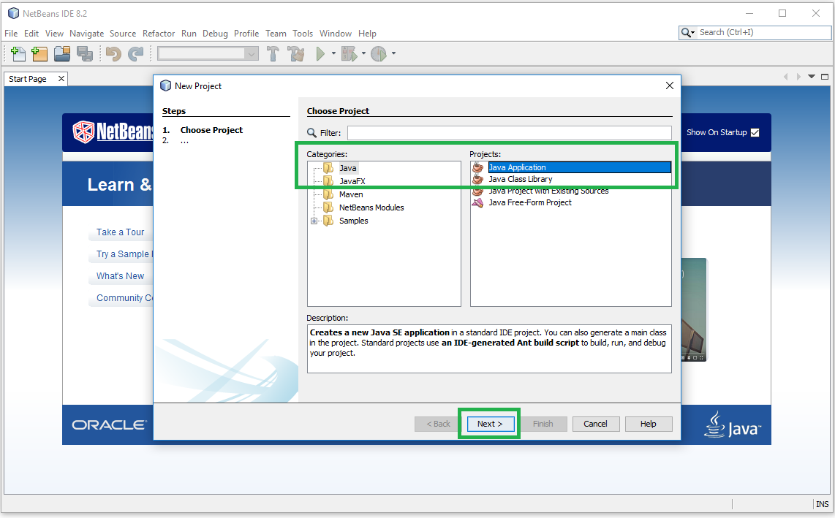835x518 pixels.
Task: Open the Navigate menu
Action: pos(87,34)
